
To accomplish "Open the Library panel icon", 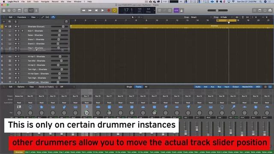I will point(4,10).
